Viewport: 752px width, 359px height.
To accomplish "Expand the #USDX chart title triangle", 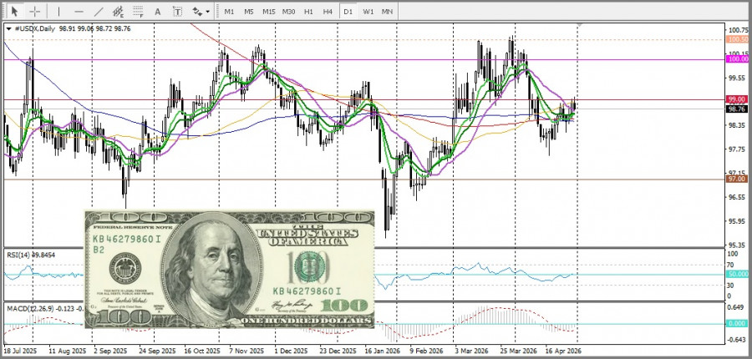I will [x=9, y=28].
